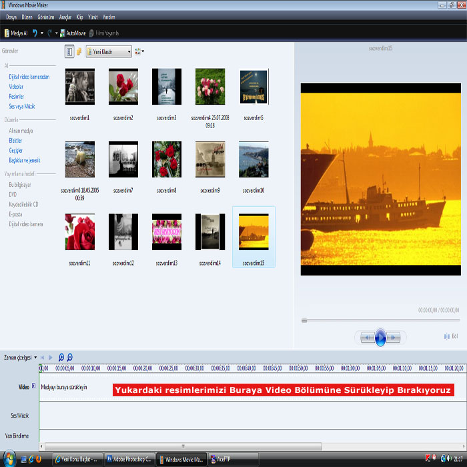Select the sozverdim5 thumbnail

pyautogui.click(x=254, y=87)
